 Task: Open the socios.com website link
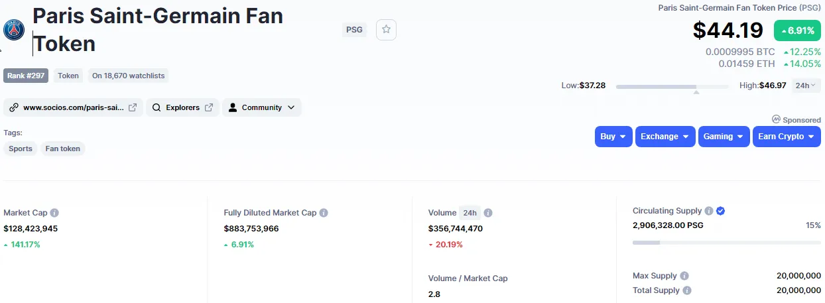73,107
